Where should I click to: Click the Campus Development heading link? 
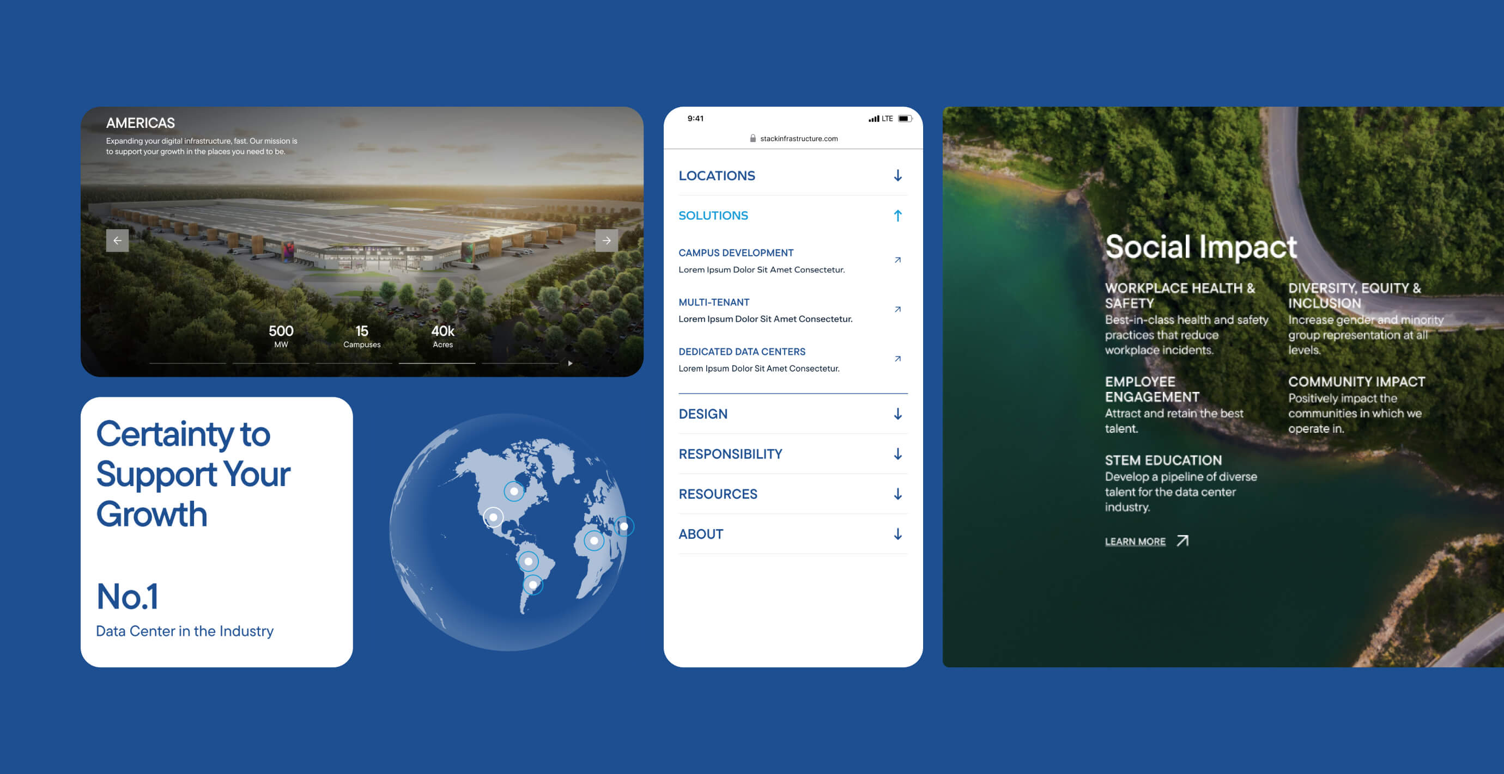click(736, 253)
